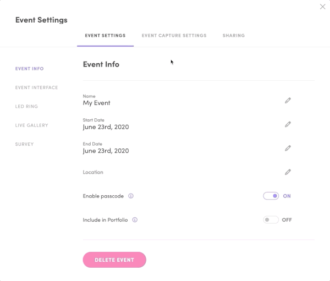The width and height of the screenshot is (330, 281).
Task: Edit the Location with pencil icon
Action: [x=288, y=172]
